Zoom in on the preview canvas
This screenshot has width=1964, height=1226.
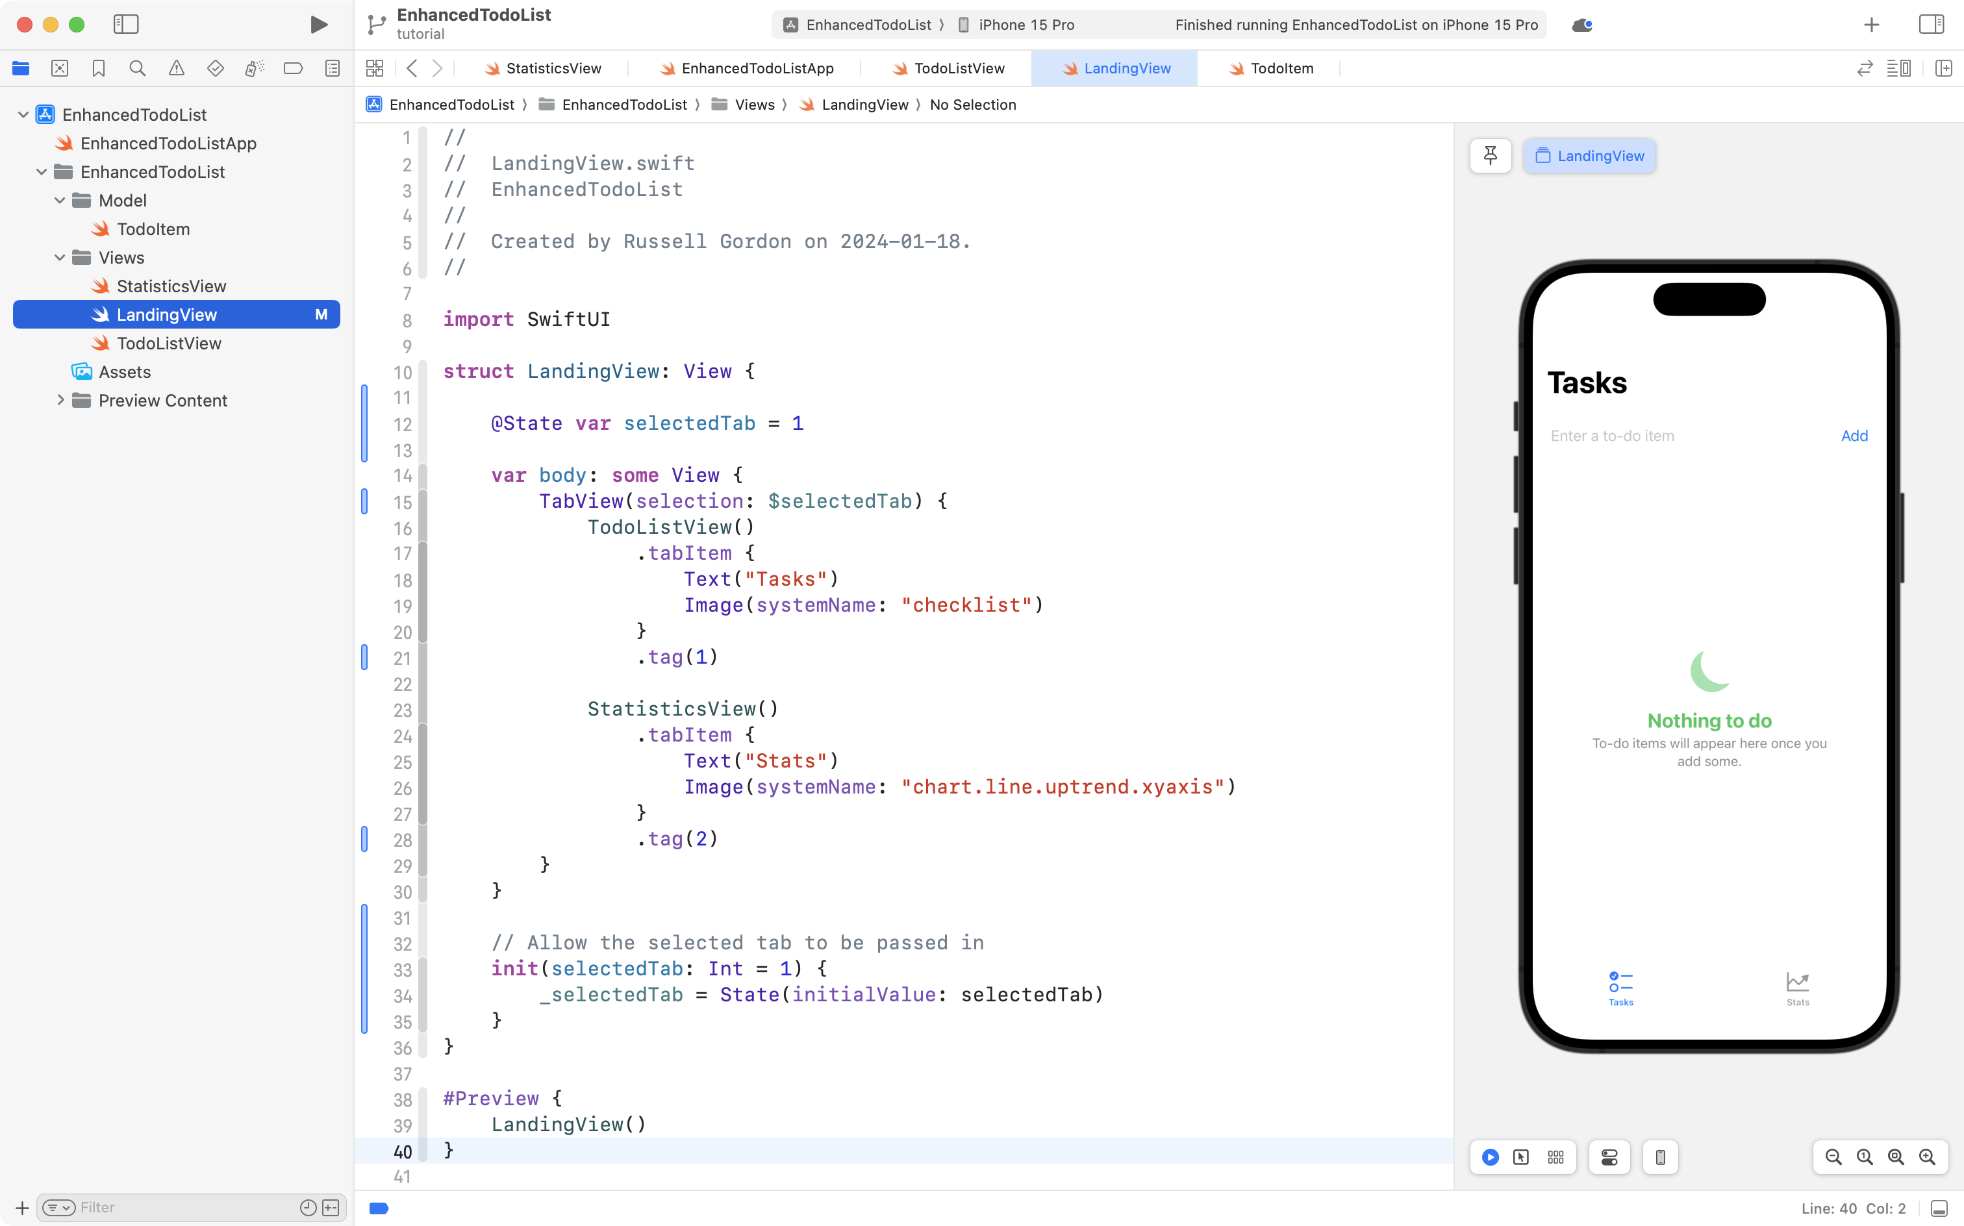1929,1157
